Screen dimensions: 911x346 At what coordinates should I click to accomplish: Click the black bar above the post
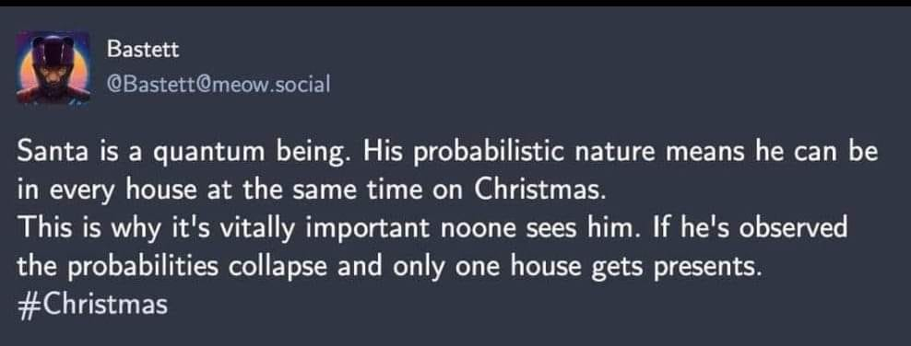pos(455,3)
